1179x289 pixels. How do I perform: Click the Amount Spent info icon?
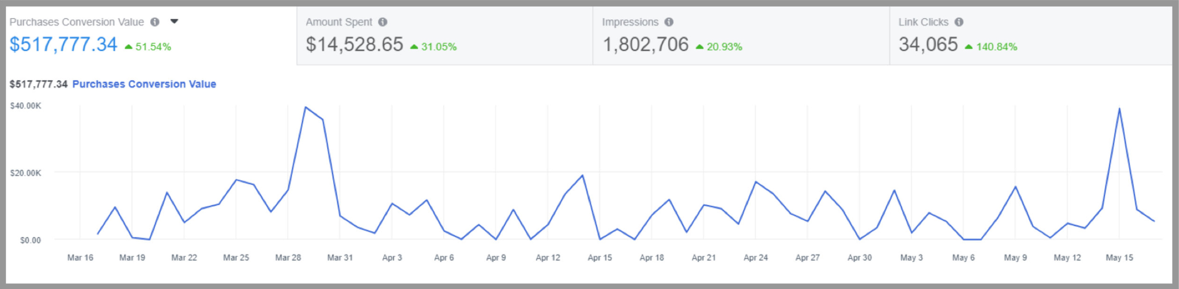click(x=382, y=22)
